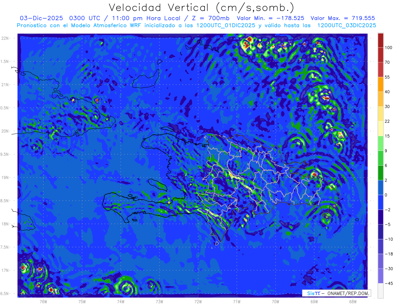Select the "8.5N" latitude tick label
Viewport: 396px width, 306px height.
click(x=5, y=201)
